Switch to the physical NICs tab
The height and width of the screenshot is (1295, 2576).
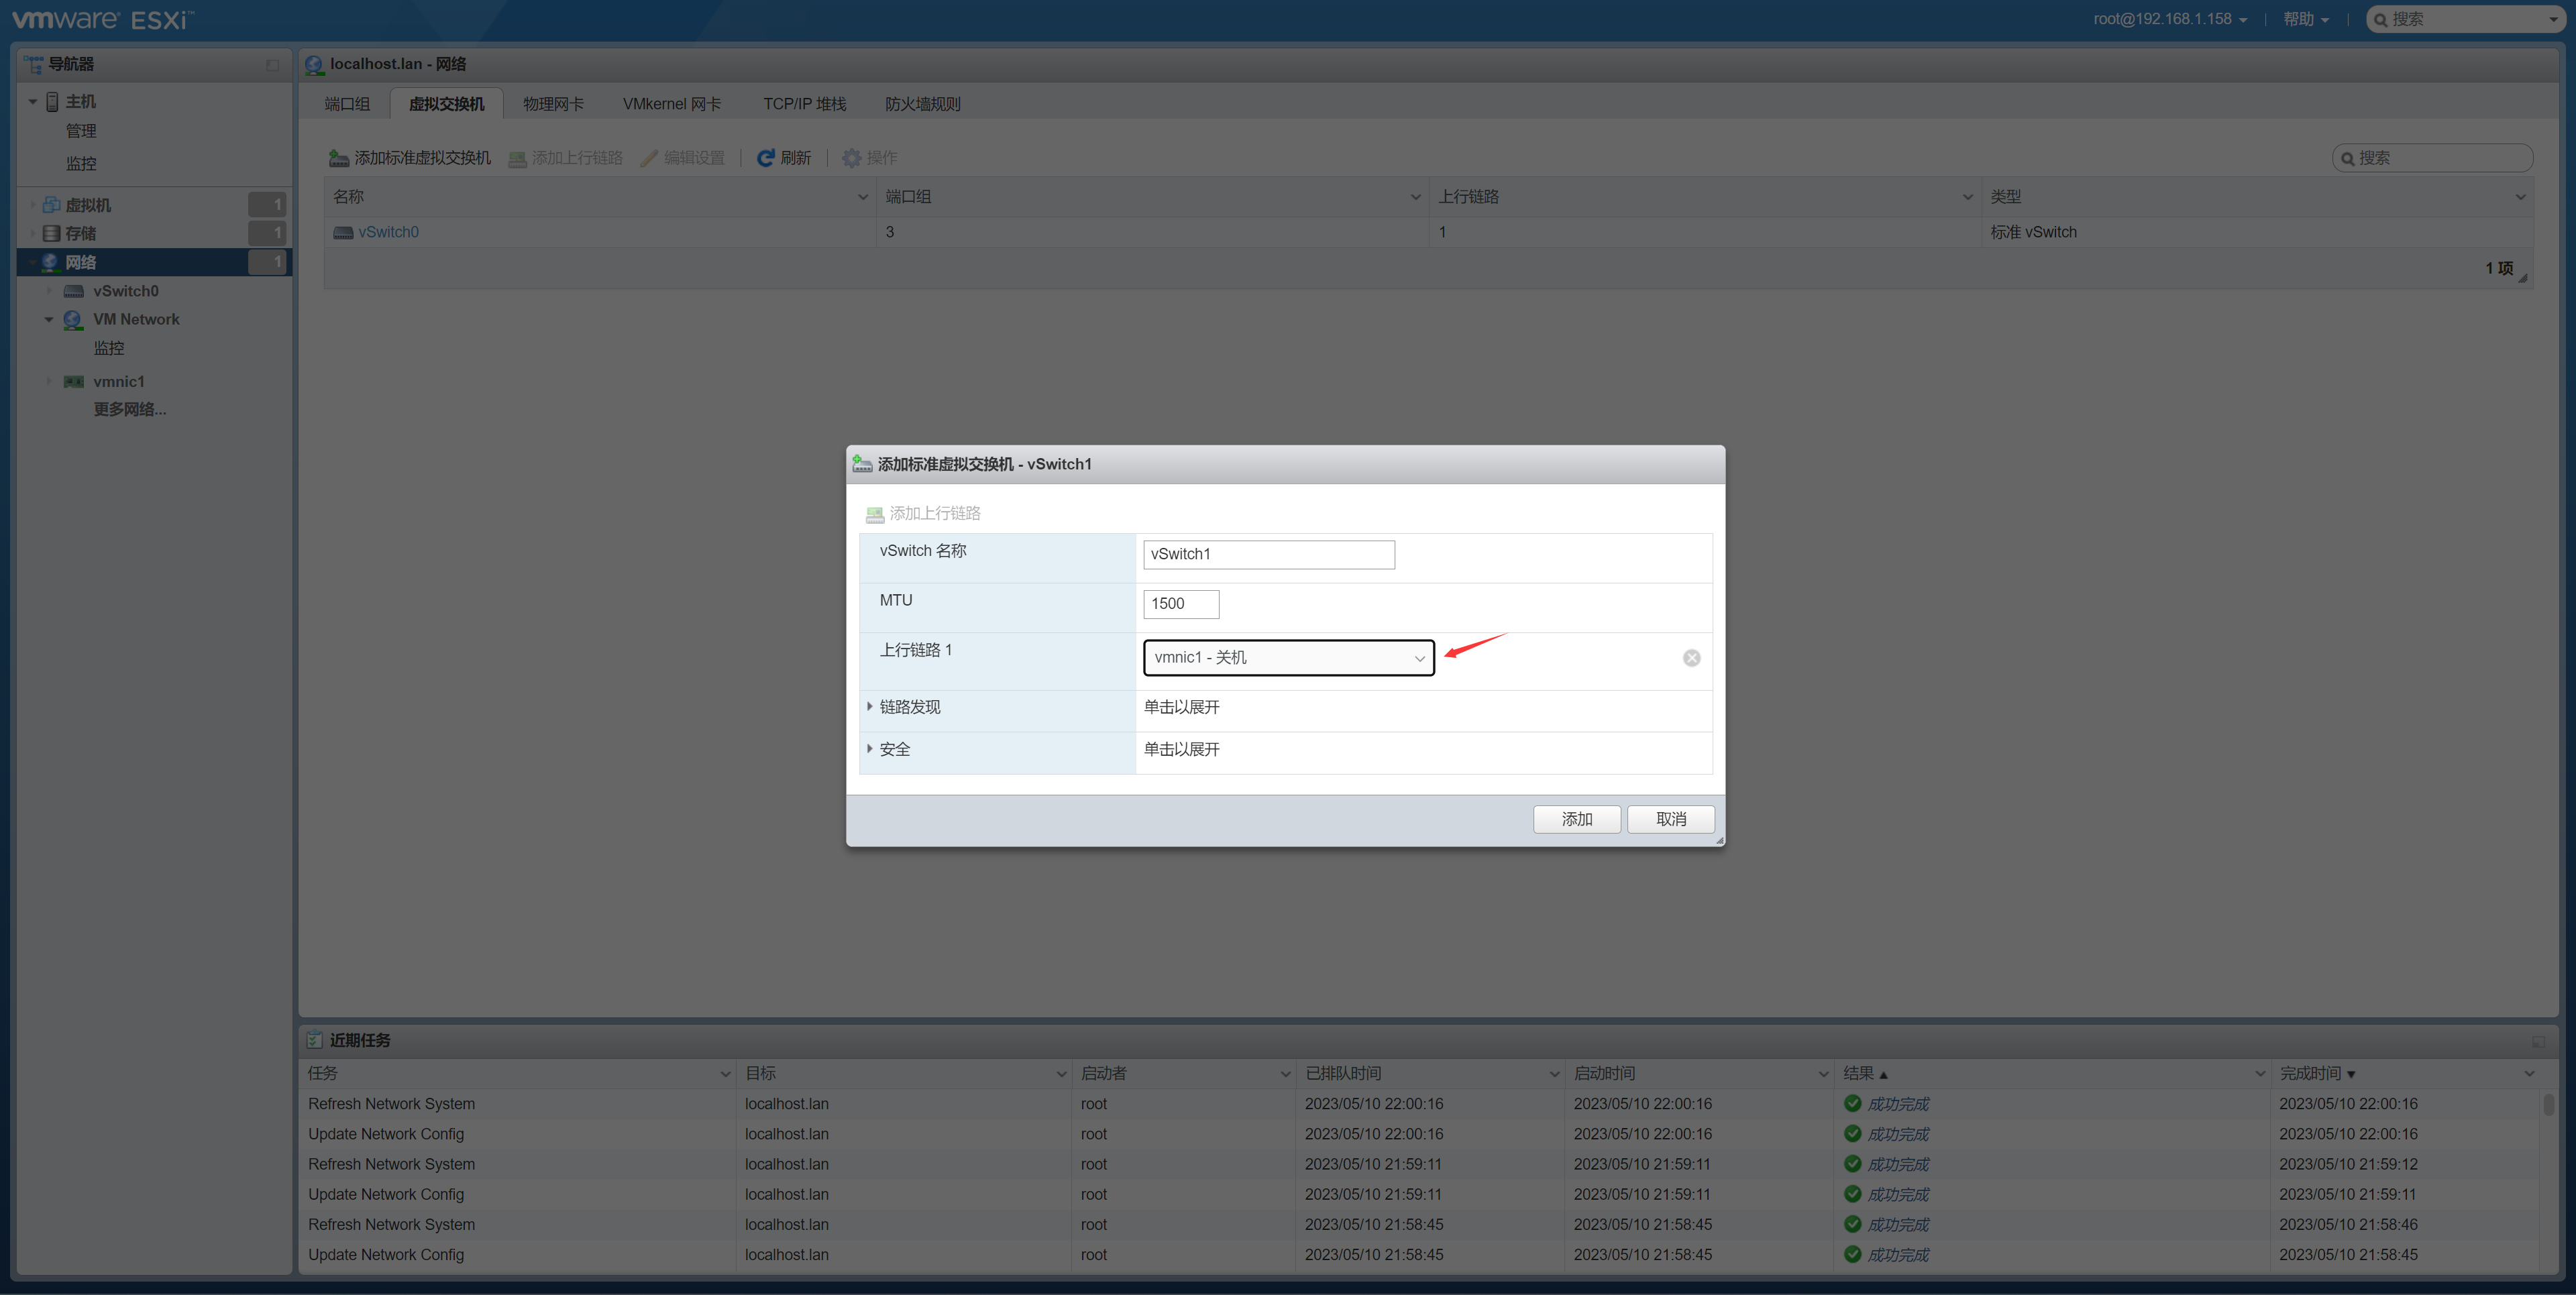point(553,104)
